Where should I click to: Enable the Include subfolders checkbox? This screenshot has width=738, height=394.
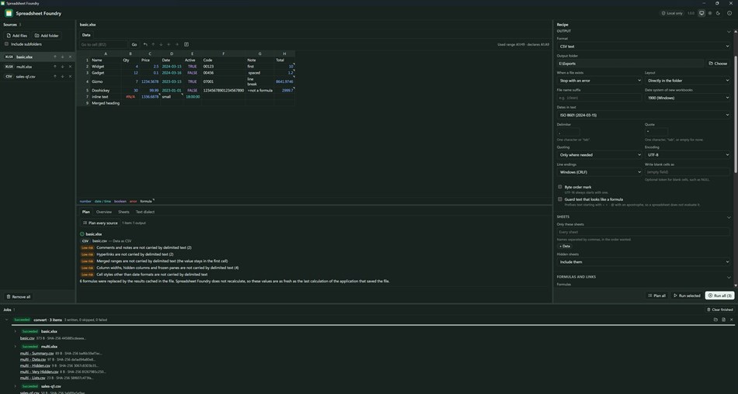6,43
